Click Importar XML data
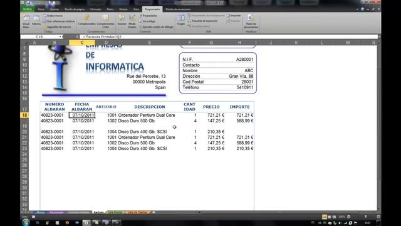The width and height of the screenshot is (401, 226). click(234, 15)
